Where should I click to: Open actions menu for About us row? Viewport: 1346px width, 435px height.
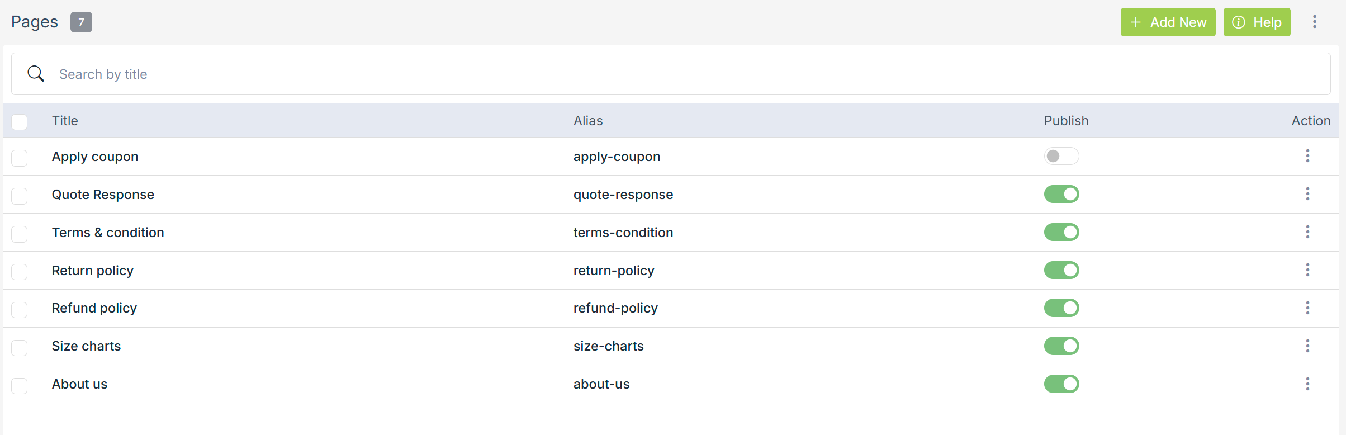pos(1307,384)
